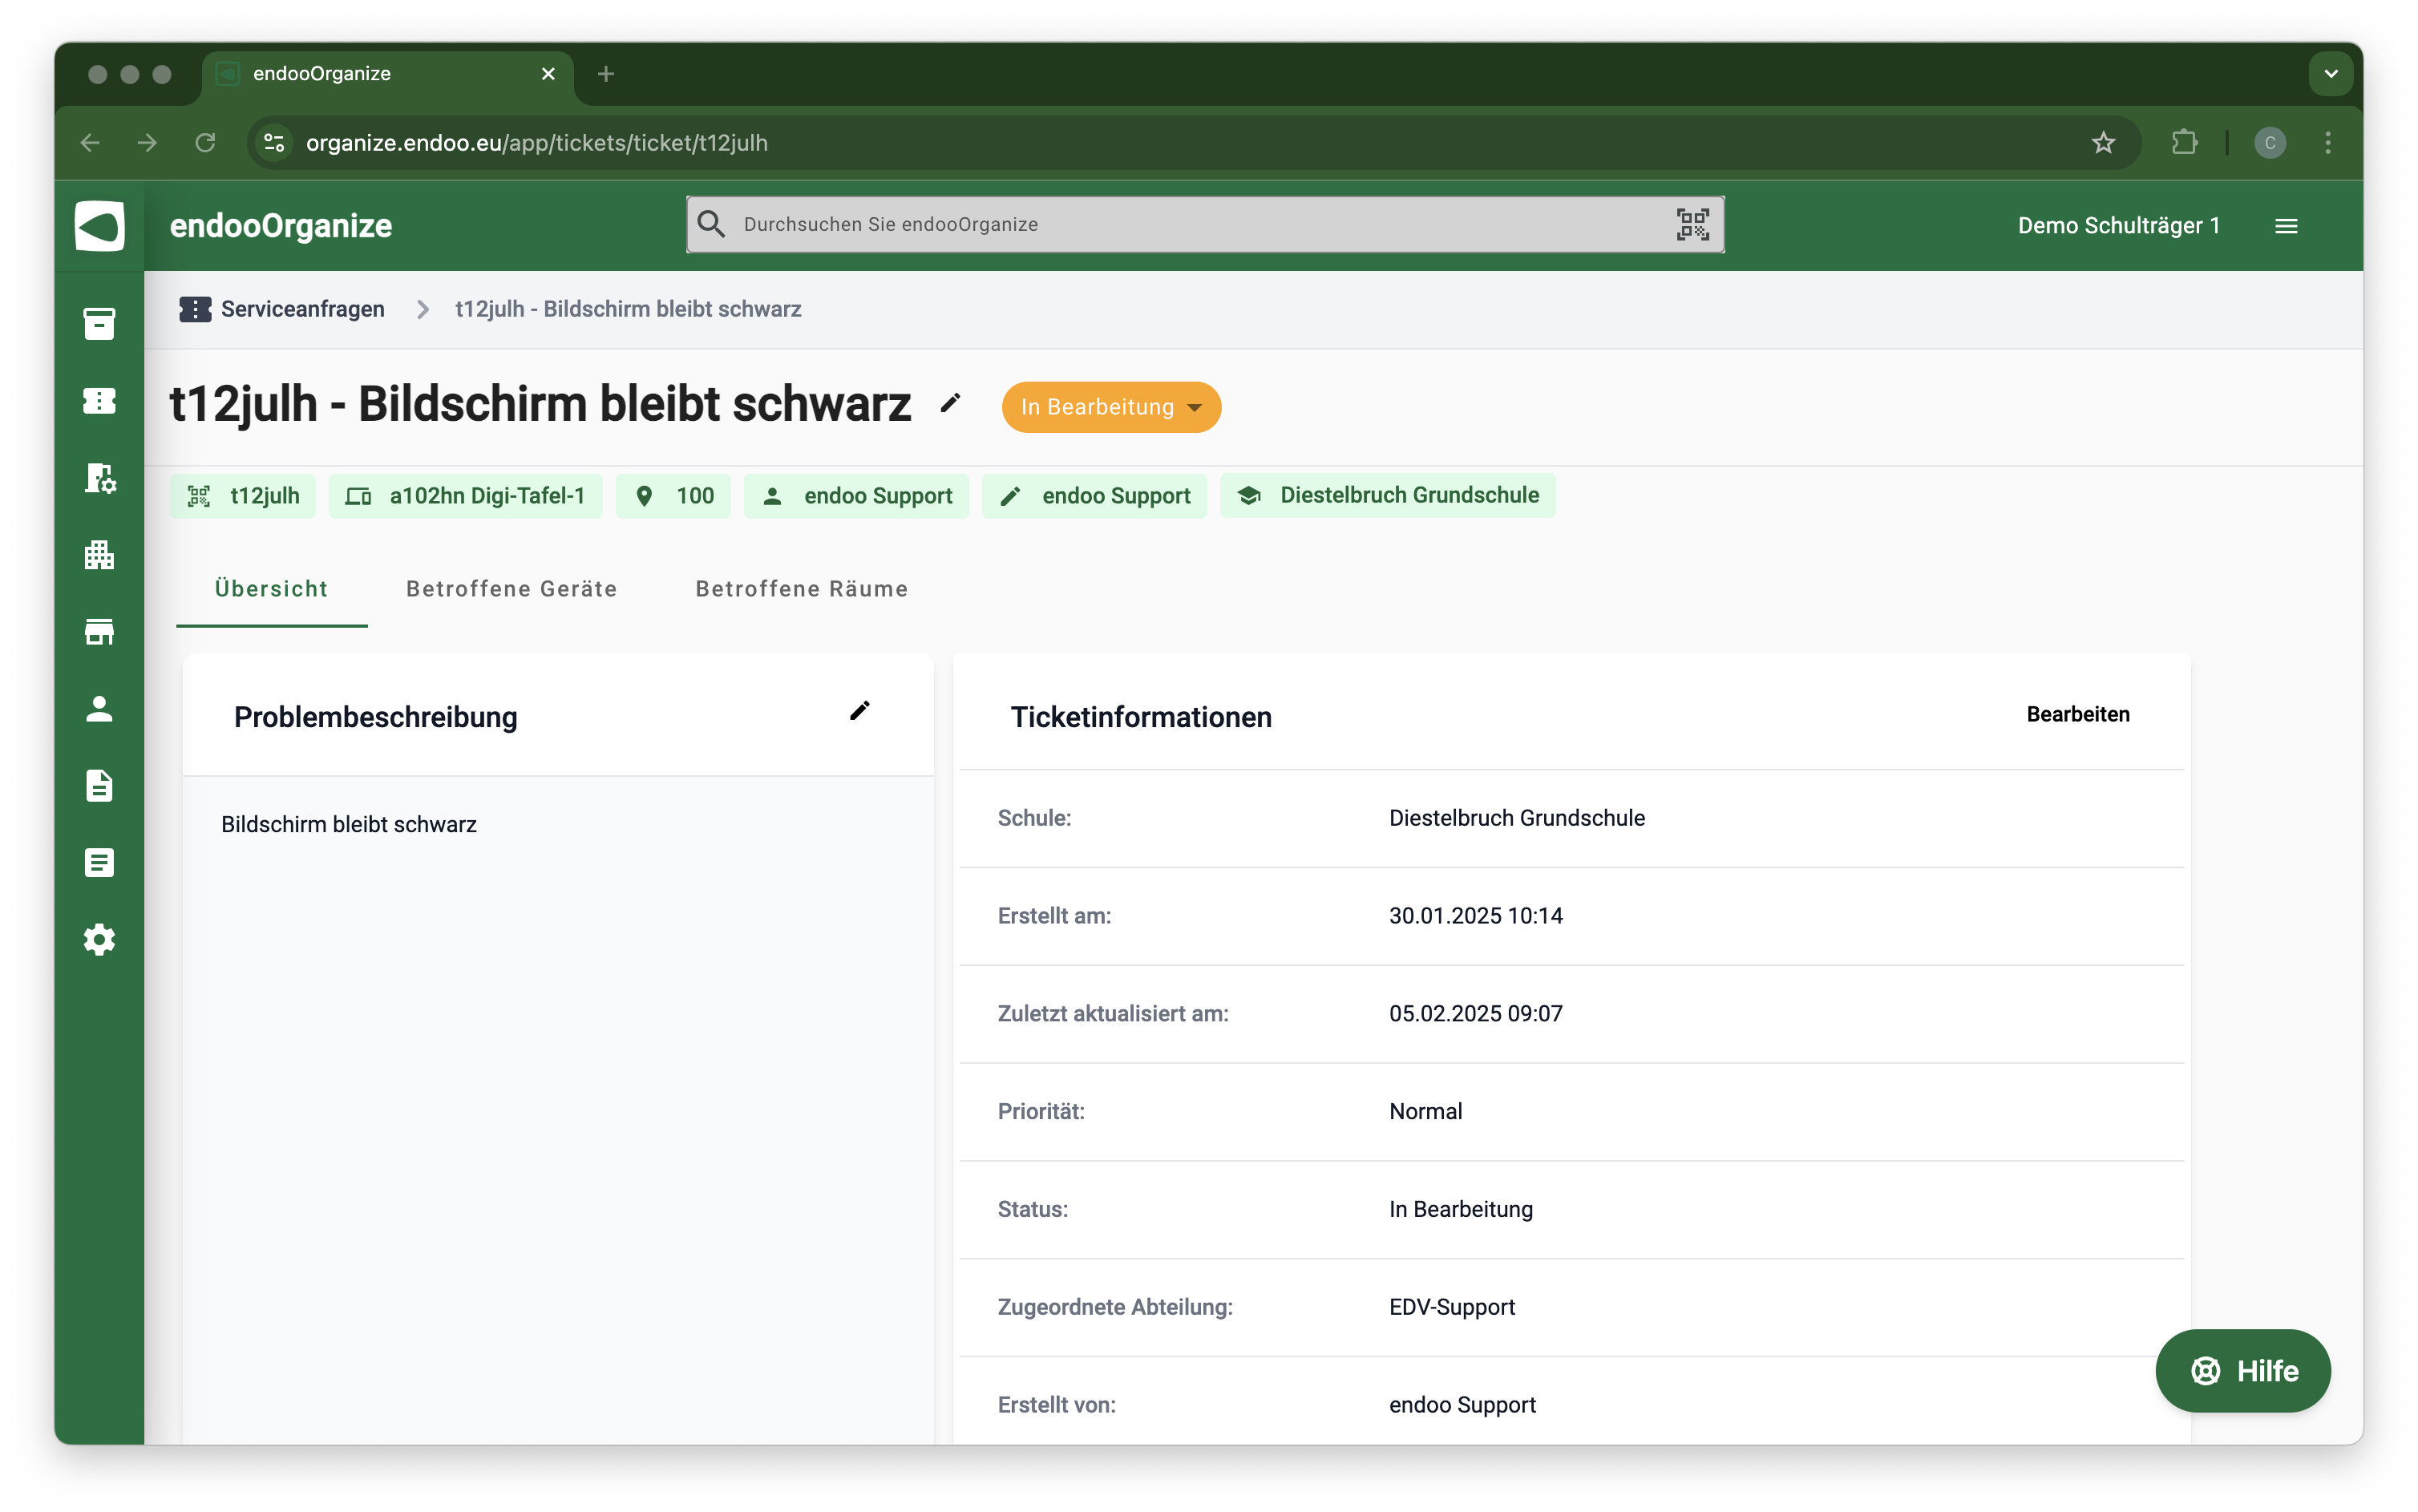Open the users sidebar icon
The height and width of the screenshot is (1512, 2418).
pos(99,709)
